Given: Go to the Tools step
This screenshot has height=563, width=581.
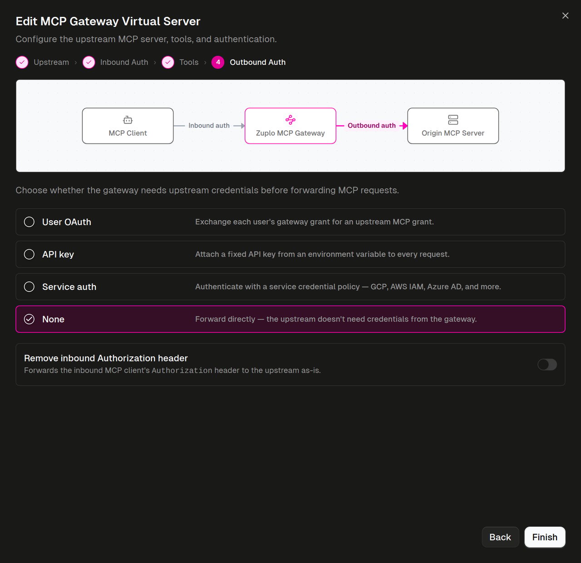Looking at the screenshot, I should [180, 62].
